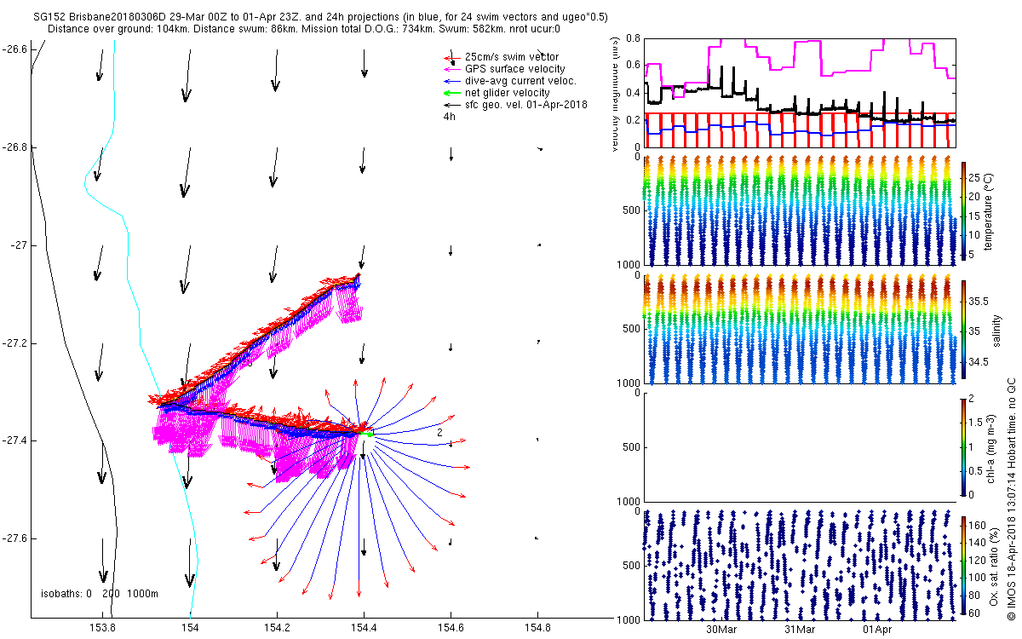
Task: Click the '4h' legend label
Action: [x=449, y=117]
